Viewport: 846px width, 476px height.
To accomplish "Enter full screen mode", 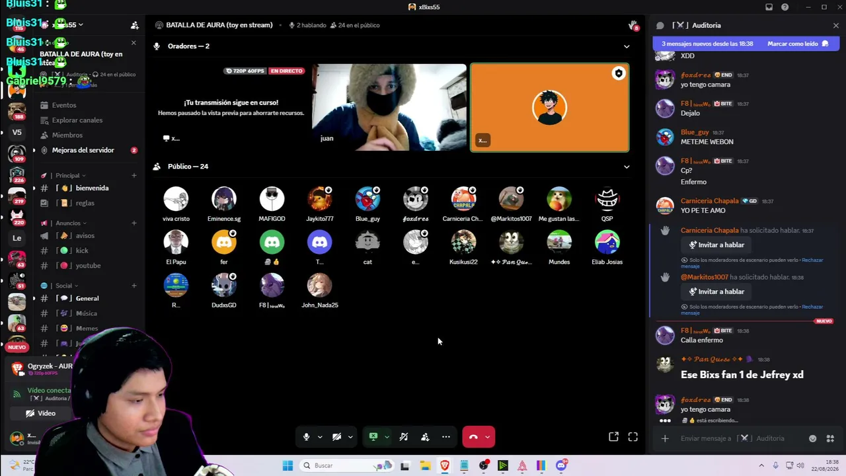I will (x=633, y=437).
